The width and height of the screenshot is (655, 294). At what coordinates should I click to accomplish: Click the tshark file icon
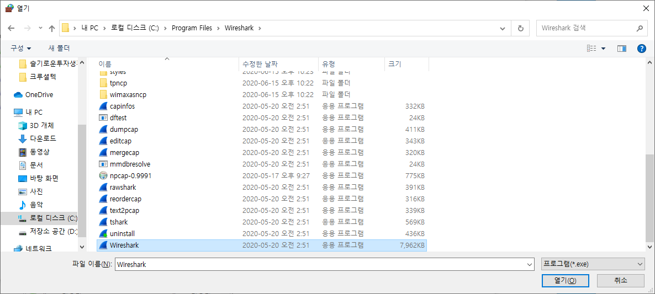point(103,222)
